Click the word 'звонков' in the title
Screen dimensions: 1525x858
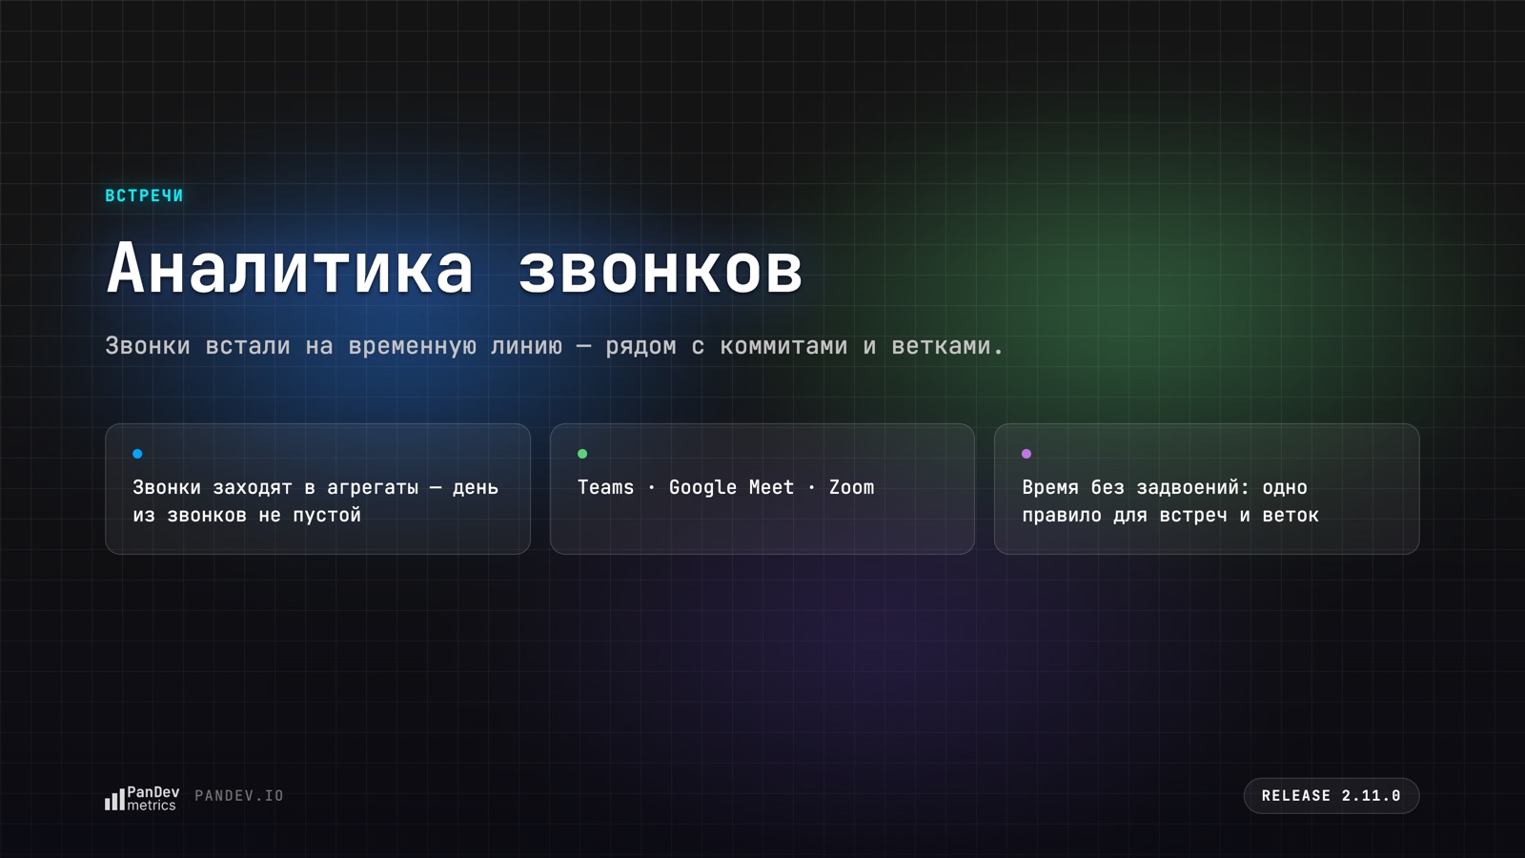point(661,270)
